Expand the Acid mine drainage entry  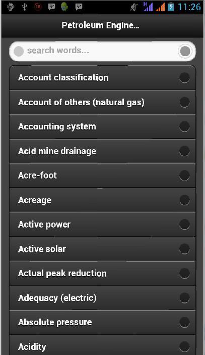102,151
